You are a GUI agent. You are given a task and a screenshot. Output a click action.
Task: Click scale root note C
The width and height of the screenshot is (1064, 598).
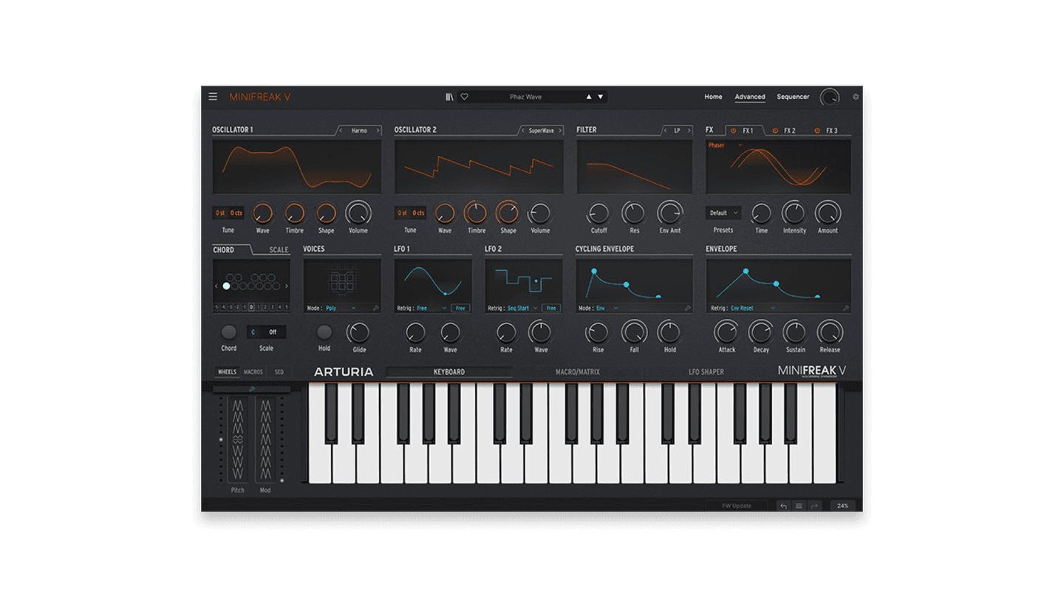pyautogui.click(x=253, y=332)
